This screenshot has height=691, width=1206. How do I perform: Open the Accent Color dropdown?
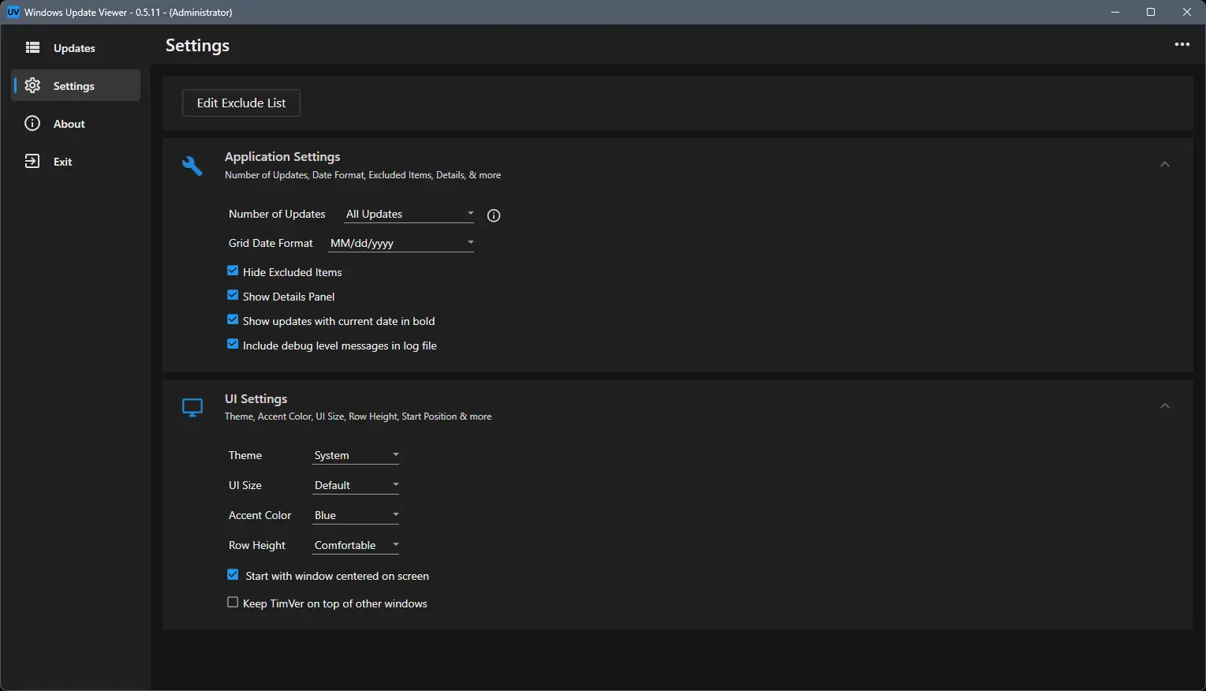356,515
